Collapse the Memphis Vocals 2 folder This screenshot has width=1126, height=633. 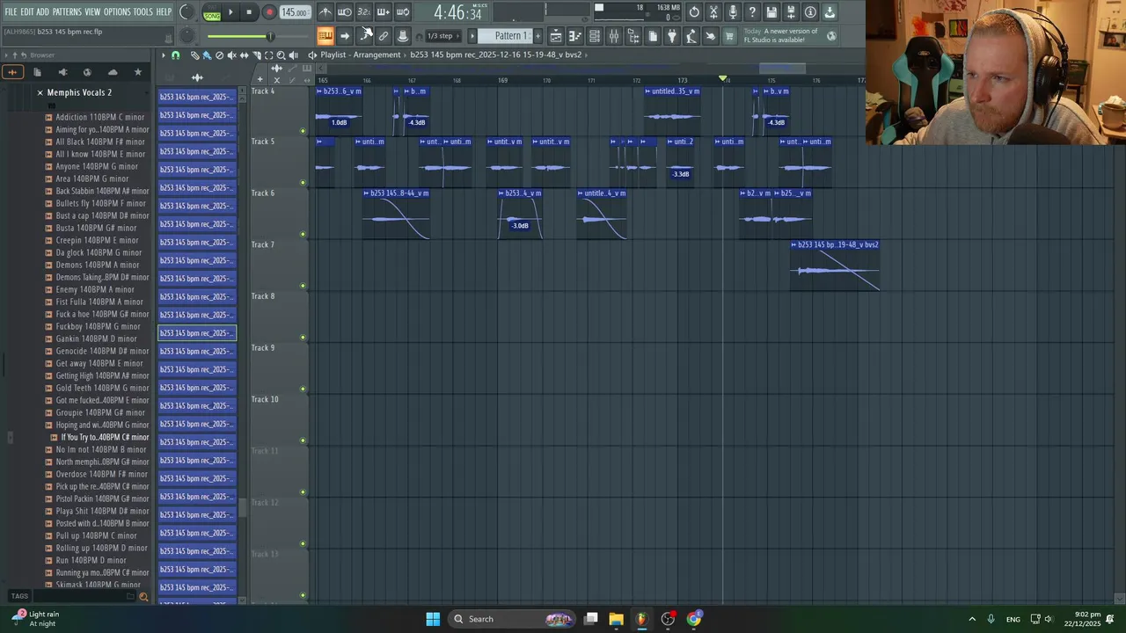click(40, 92)
